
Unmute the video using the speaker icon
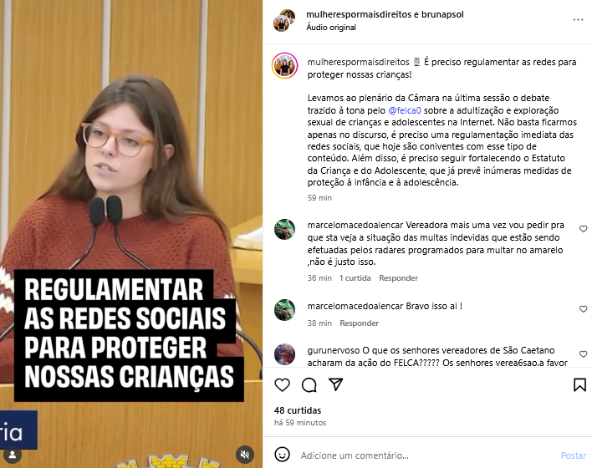click(245, 454)
